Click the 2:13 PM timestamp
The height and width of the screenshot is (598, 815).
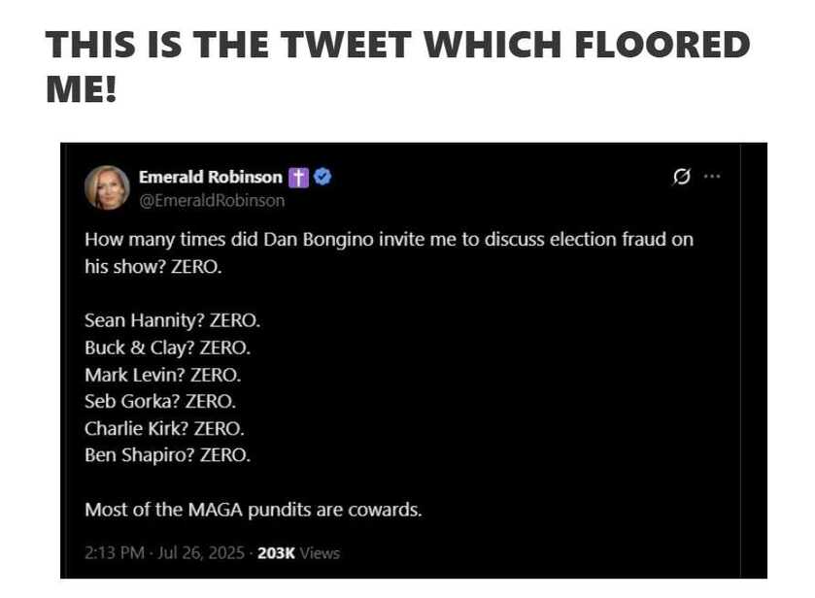115,552
